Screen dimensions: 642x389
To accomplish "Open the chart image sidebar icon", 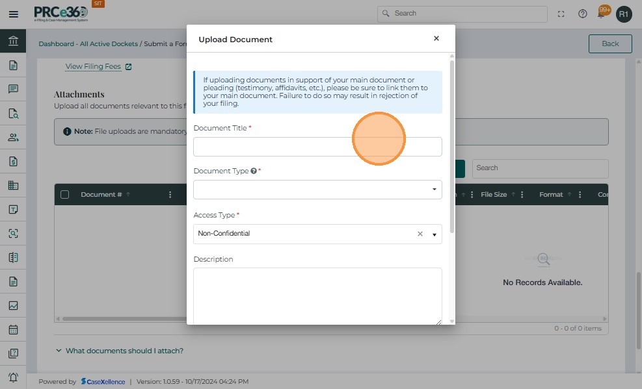I will (13, 305).
